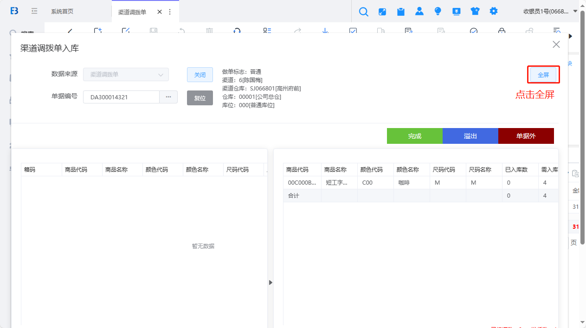The height and width of the screenshot is (328, 586).
Task: Open the cashier monitor icon with the yen sign
Action: coord(457,11)
